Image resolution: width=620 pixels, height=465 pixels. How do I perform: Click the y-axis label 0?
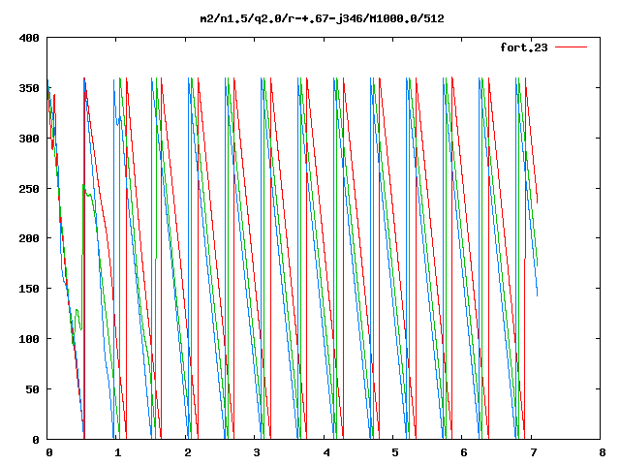(36, 440)
